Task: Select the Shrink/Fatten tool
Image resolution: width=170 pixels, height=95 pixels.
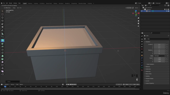Action: pyautogui.click(x=2, y=68)
